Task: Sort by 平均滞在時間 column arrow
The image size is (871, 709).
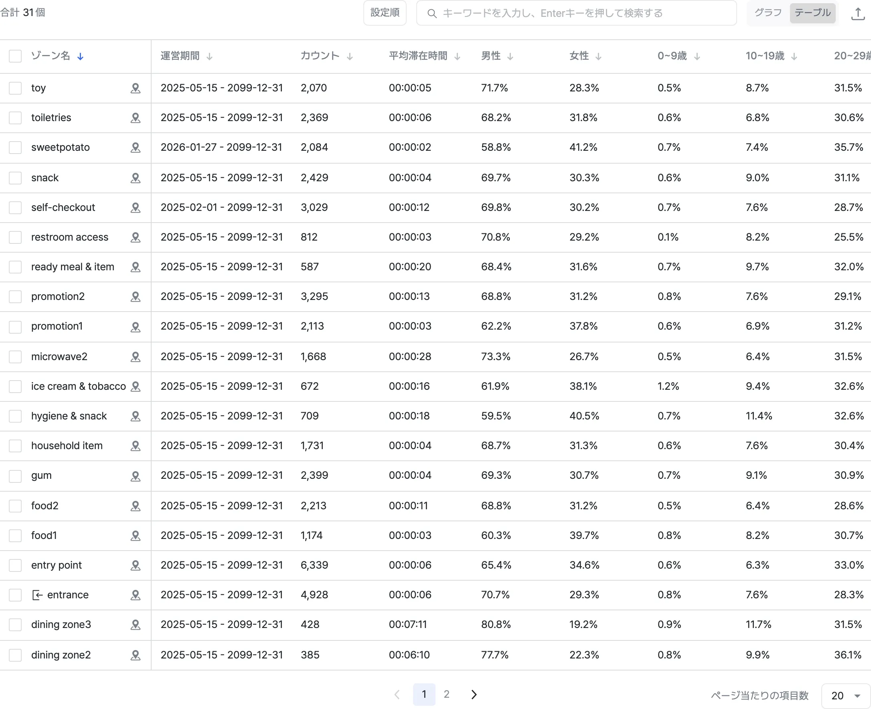Action: coord(457,57)
